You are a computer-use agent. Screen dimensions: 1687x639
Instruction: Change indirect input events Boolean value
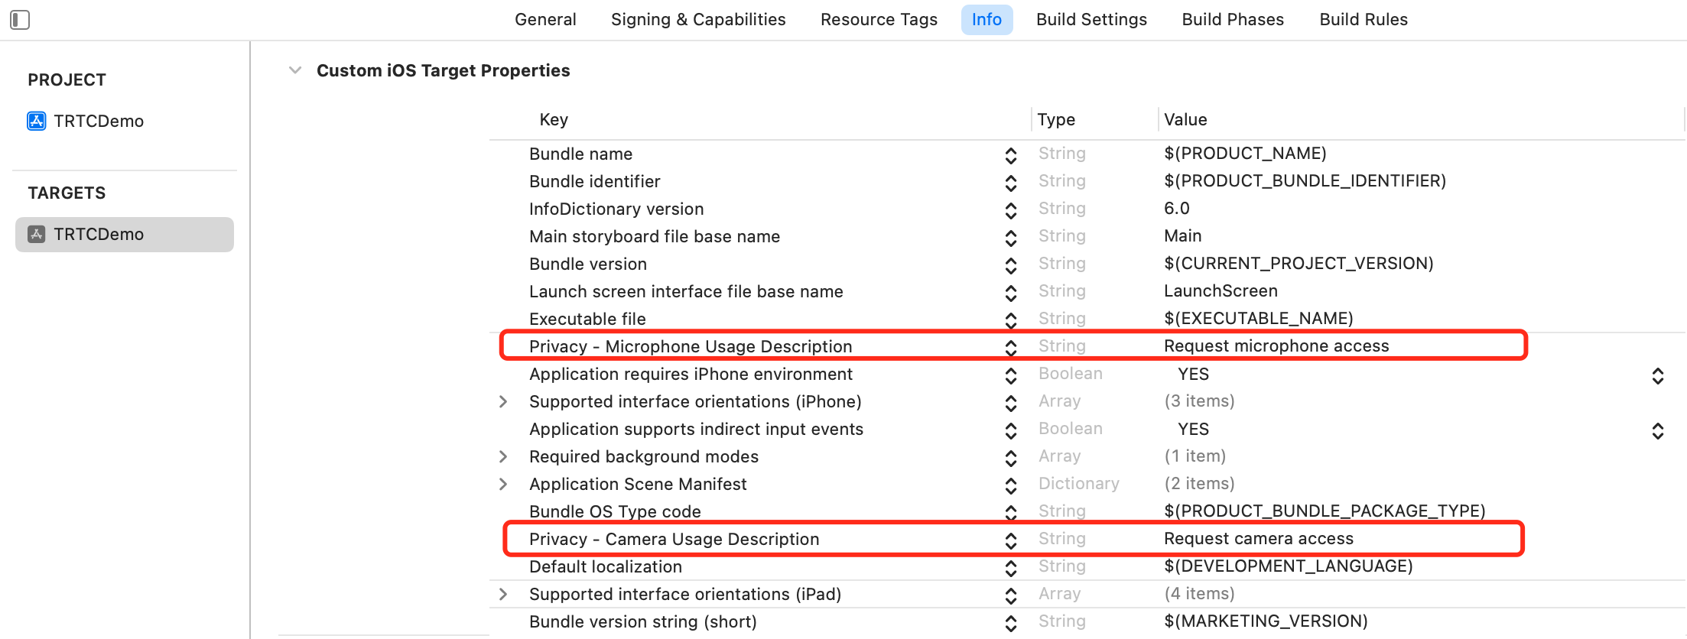point(1657,430)
